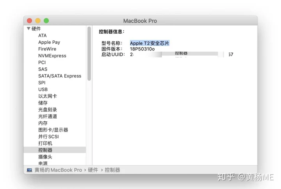281x189 pixels.
Task: Open SATA/SATA Express entry
Action: [60, 76]
